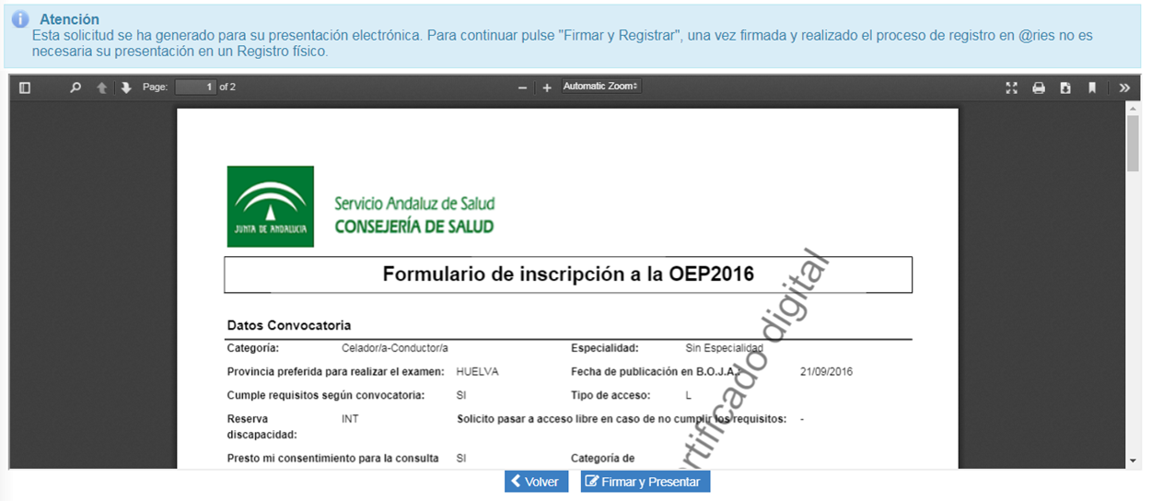
Task: Zoom in with the plus icon
Action: (x=547, y=87)
